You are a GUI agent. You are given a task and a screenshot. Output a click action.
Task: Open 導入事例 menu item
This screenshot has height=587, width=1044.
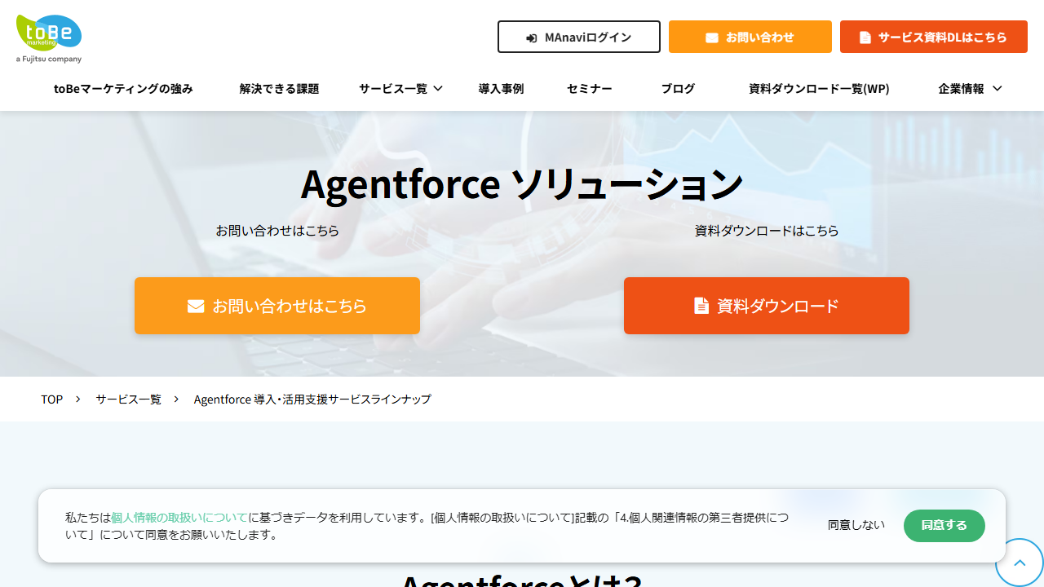coord(501,89)
